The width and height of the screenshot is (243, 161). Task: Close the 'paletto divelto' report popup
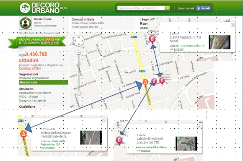pos(199,126)
